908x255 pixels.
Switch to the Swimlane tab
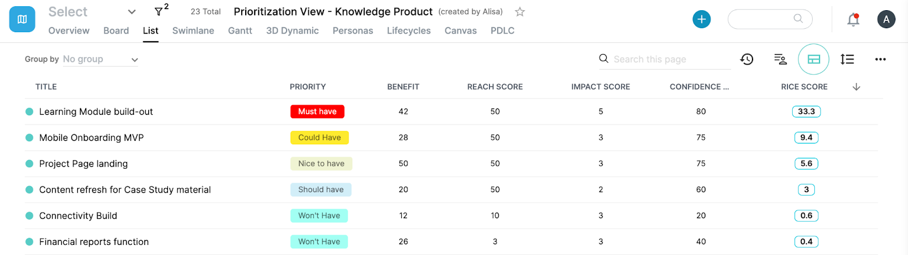(193, 31)
